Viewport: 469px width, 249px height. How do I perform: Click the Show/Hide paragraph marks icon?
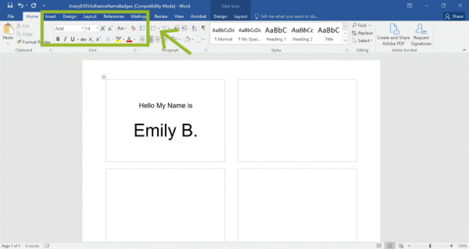pyautogui.click(x=203, y=28)
